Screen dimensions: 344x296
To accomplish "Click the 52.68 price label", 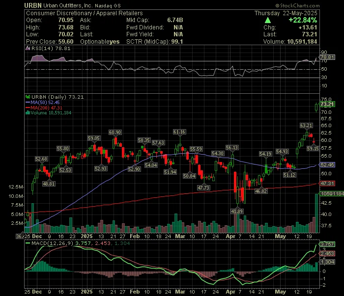I will tap(41, 159).
